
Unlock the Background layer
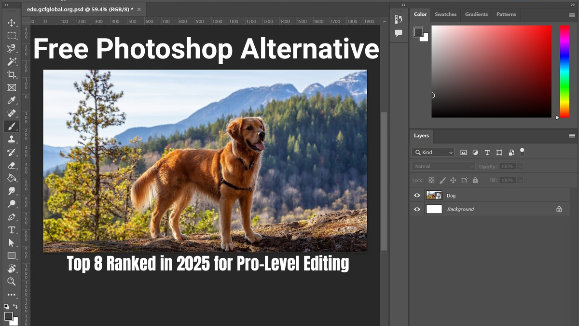(559, 209)
